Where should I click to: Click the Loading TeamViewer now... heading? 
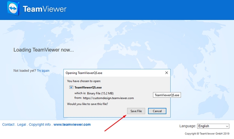click(x=43, y=50)
